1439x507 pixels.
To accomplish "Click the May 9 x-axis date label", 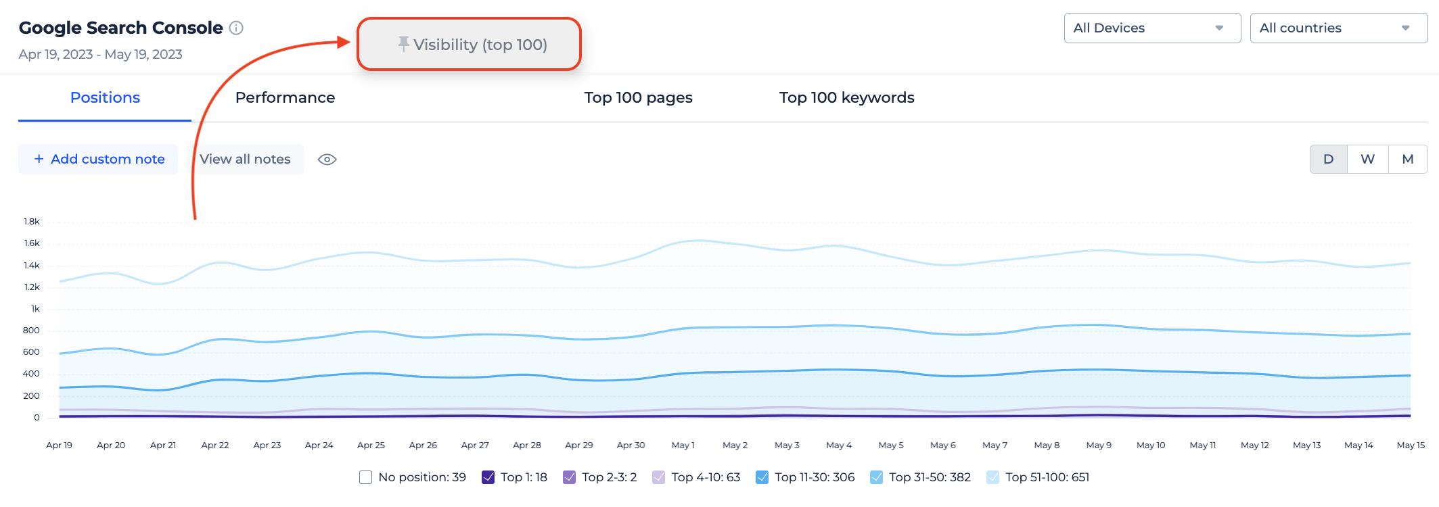I will (x=1099, y=445).
